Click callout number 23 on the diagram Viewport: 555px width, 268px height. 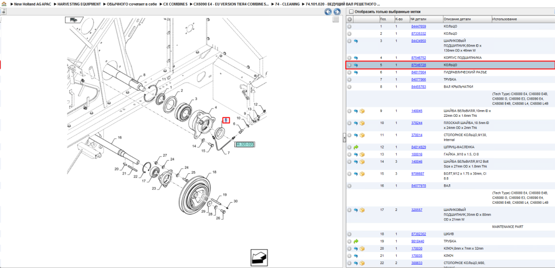(x=154, y=188)
